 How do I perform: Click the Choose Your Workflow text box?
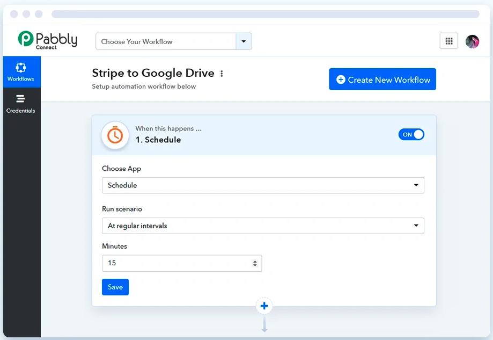click(x=166, y=41)
